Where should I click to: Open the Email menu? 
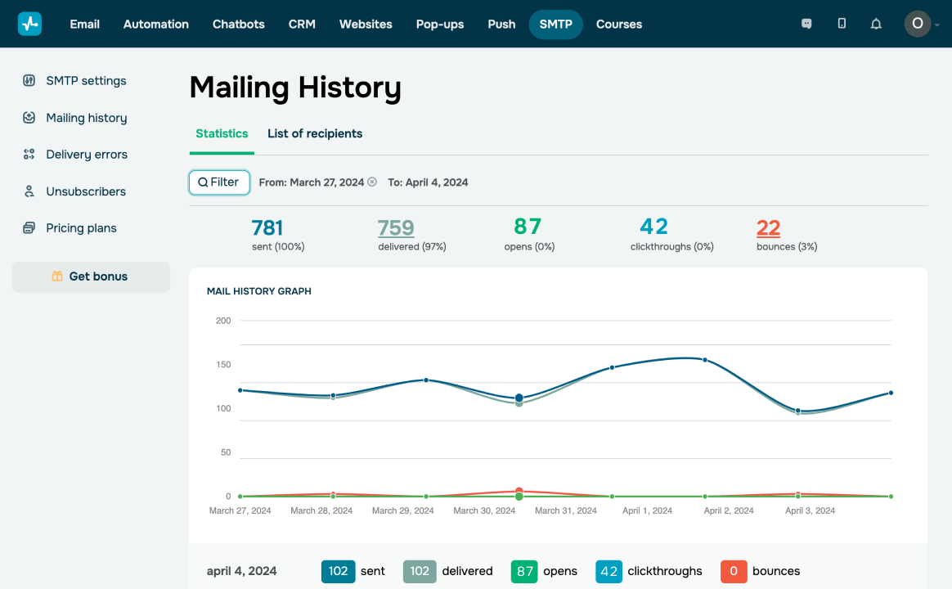point(84,25)
